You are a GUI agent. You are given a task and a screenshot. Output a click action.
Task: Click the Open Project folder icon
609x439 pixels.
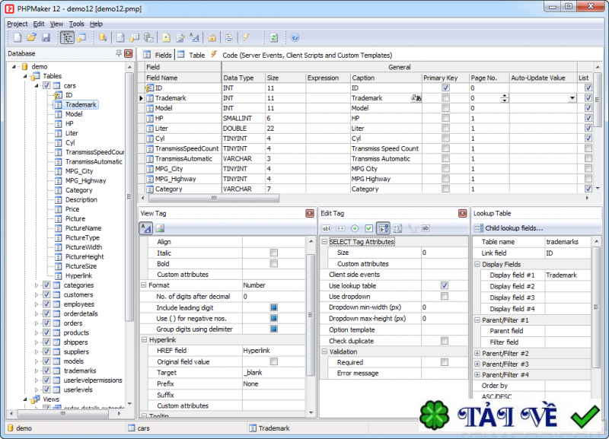31,37
